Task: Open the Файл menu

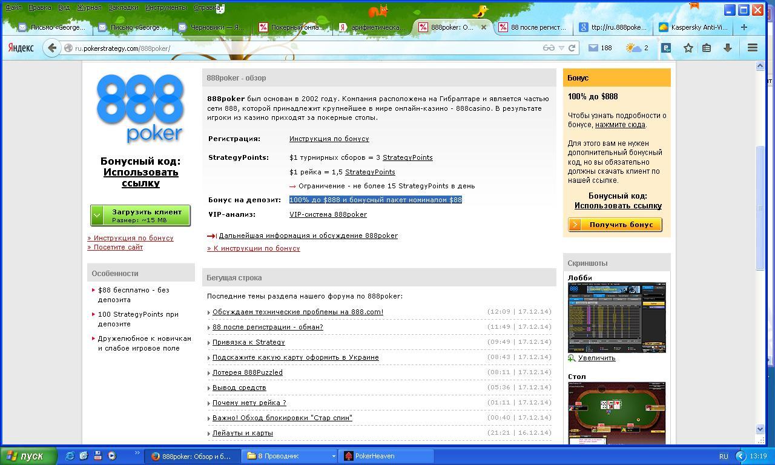Action: tap(13, 7)
